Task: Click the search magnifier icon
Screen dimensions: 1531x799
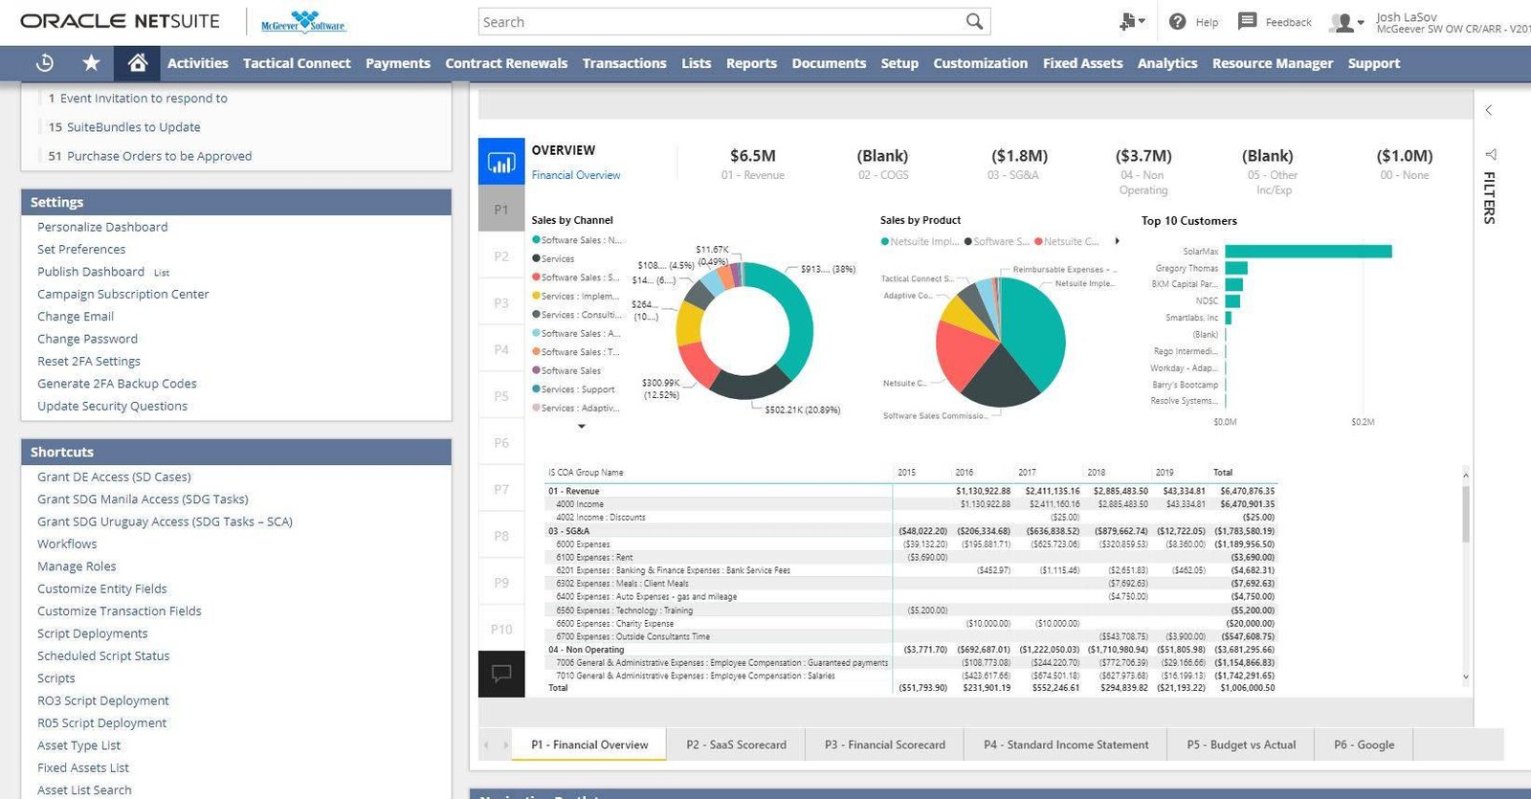Action: [974, 21]
